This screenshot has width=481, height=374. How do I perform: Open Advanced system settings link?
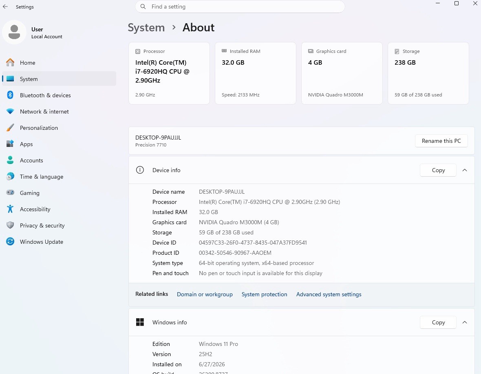coord(329,294)
